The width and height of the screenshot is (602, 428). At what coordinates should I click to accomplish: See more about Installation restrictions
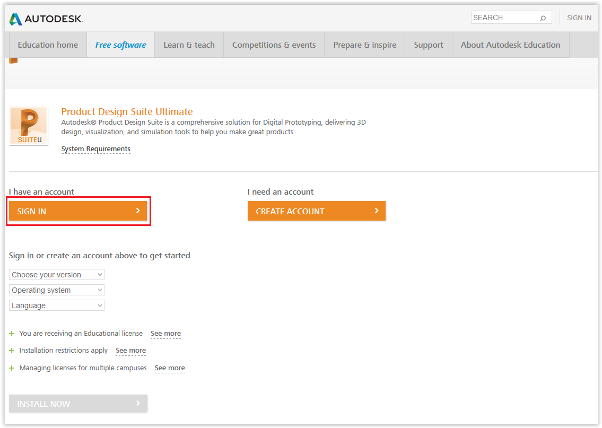[x=130, y=351]
